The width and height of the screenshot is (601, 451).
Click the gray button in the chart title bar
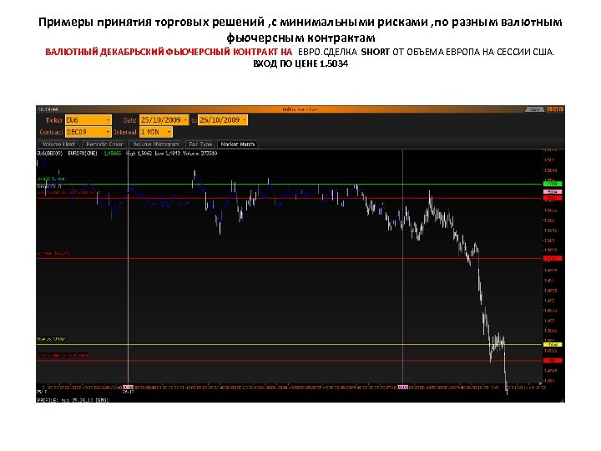click(x=534, y=109)
